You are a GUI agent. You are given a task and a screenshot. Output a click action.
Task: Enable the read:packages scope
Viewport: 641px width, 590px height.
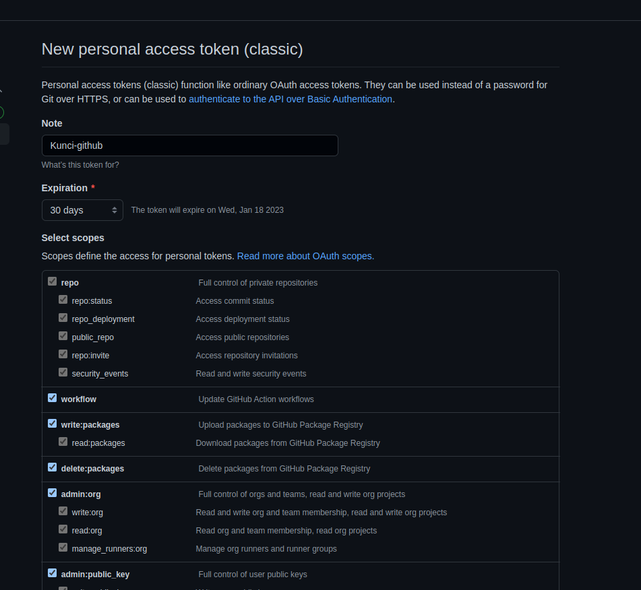63,441
